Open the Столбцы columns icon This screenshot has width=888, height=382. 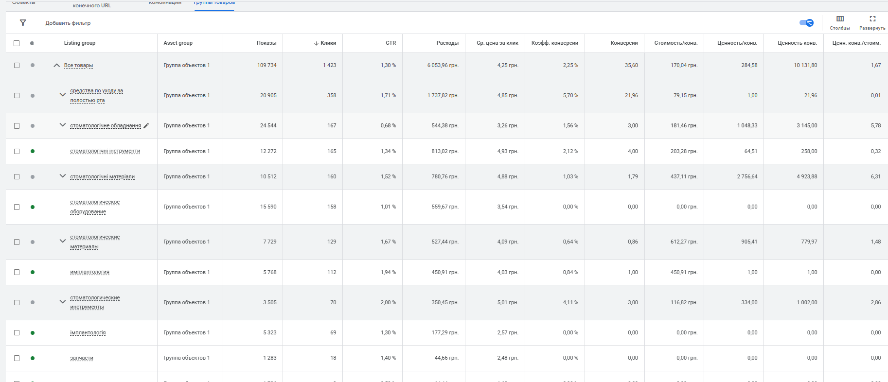tap(840, 19)
